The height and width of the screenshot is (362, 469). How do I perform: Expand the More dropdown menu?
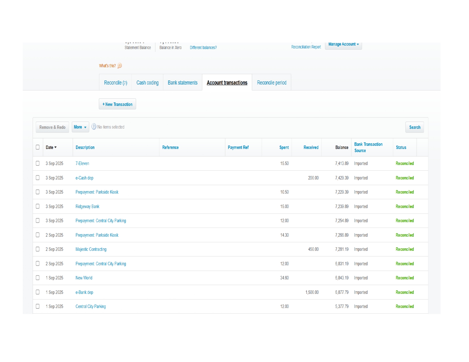tap(80, 127)
